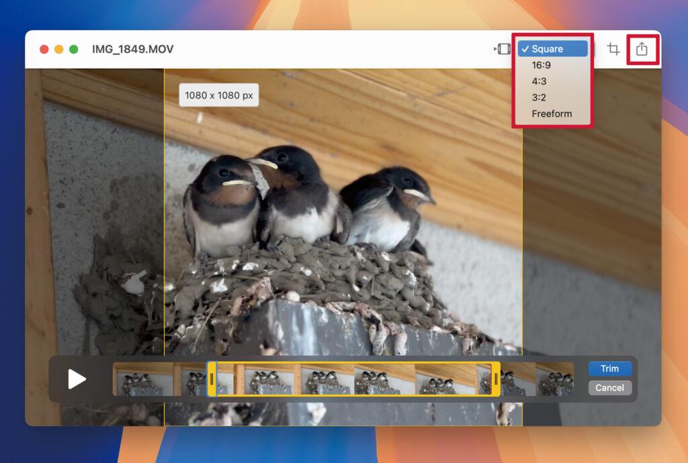Click the right yellow trim handle
Viewport: 688px width, 463px height.
(496, 379)
